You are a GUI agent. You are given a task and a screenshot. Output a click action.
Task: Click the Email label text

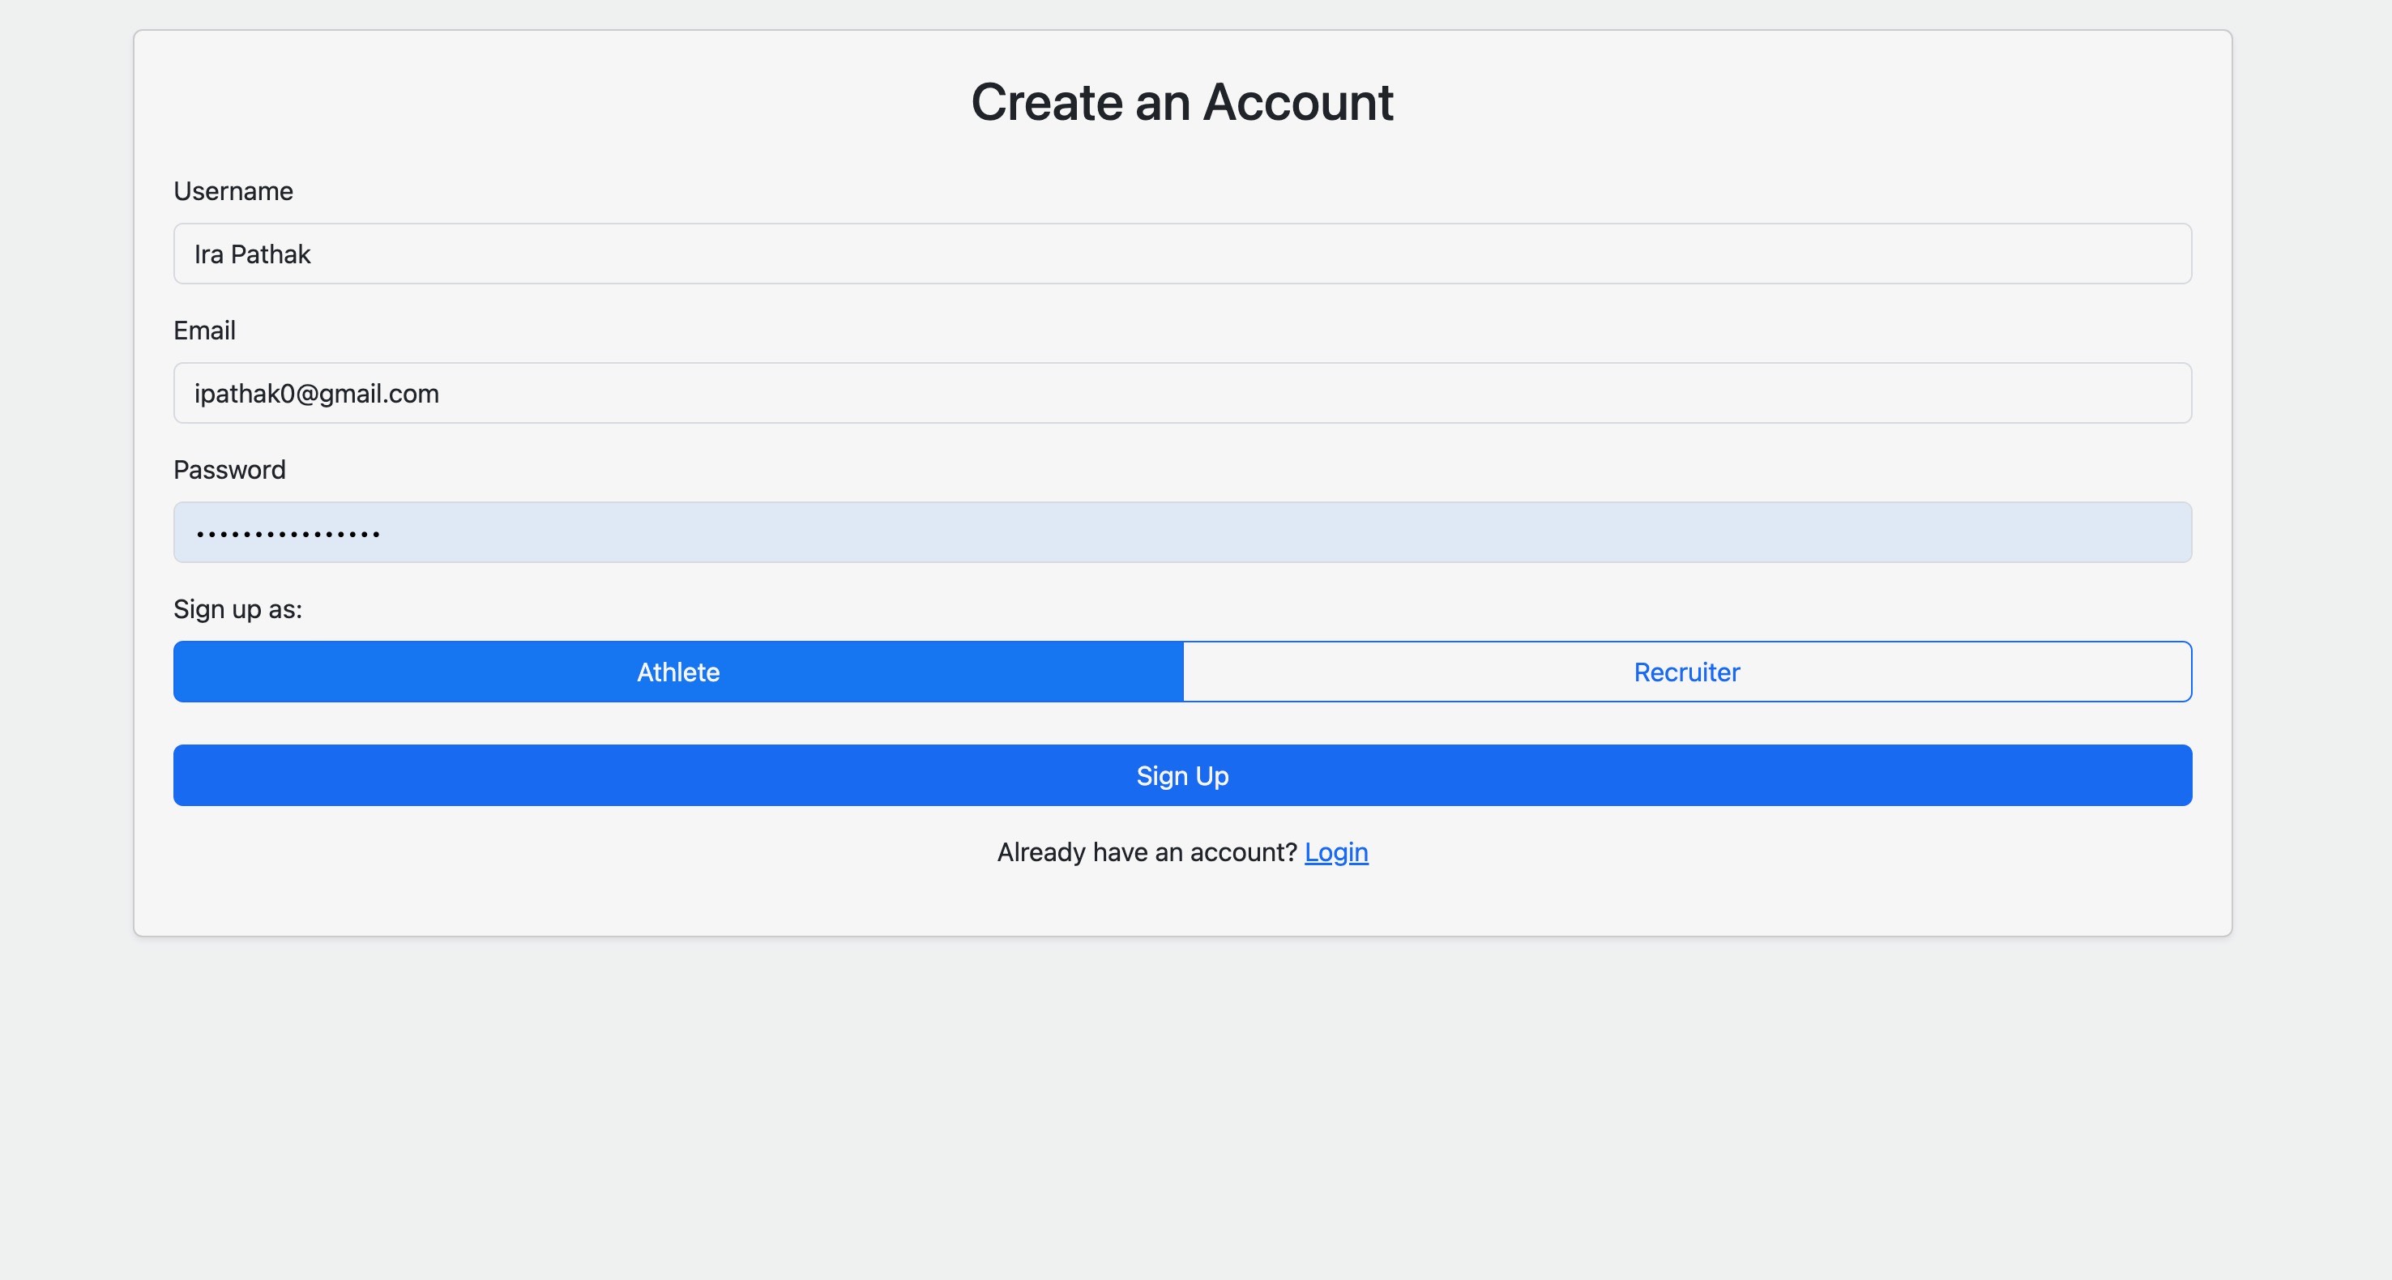click(x=204, y=331)
